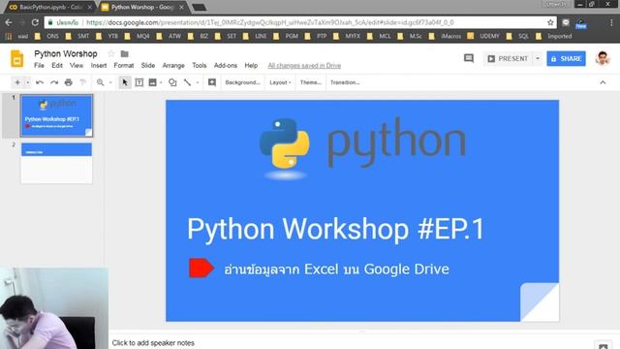Click the Theme... button
This screenshot has width=620, height=349.
(310, 82)
